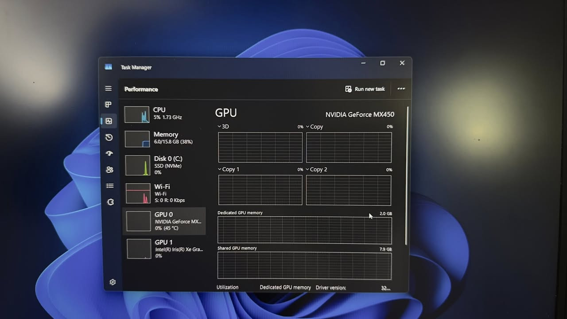Open the three-dot more options menu

point(401,89)
